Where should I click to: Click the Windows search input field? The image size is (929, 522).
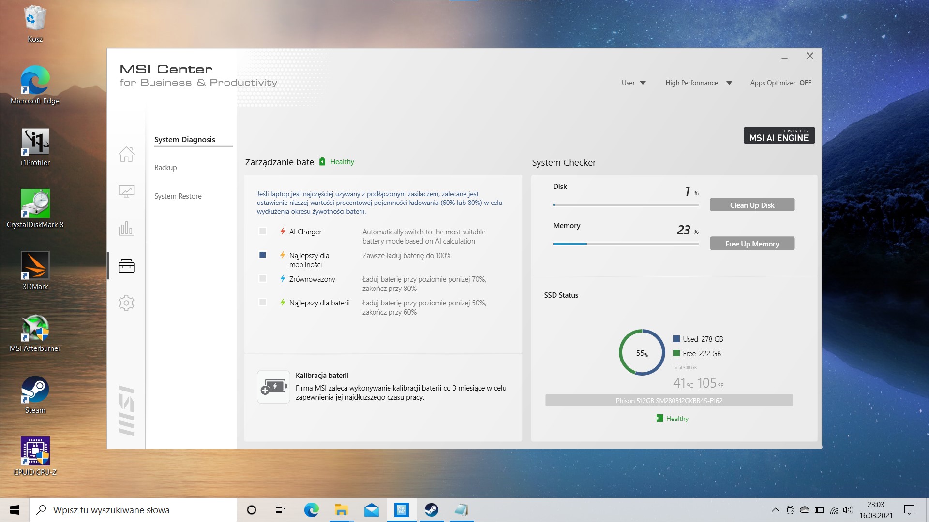coord(133,510)
